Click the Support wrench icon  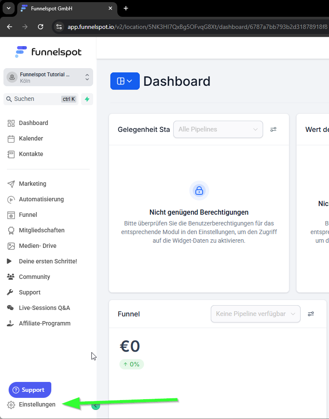[10, 292]
